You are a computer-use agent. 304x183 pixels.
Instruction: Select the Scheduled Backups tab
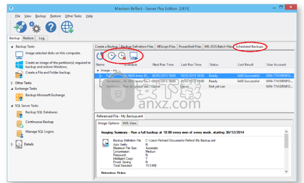click(250, 47)
